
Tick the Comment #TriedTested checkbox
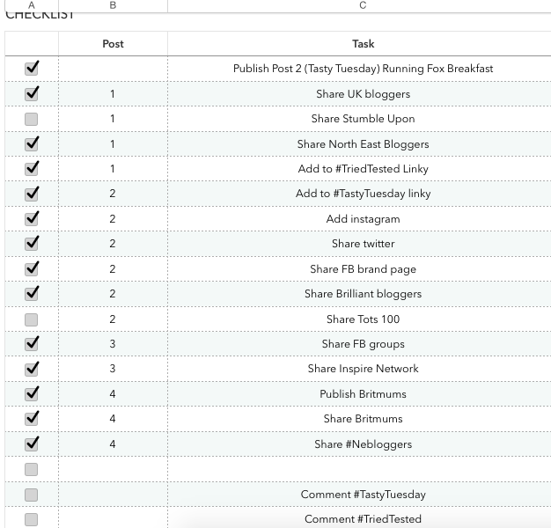tap(32, 519)
